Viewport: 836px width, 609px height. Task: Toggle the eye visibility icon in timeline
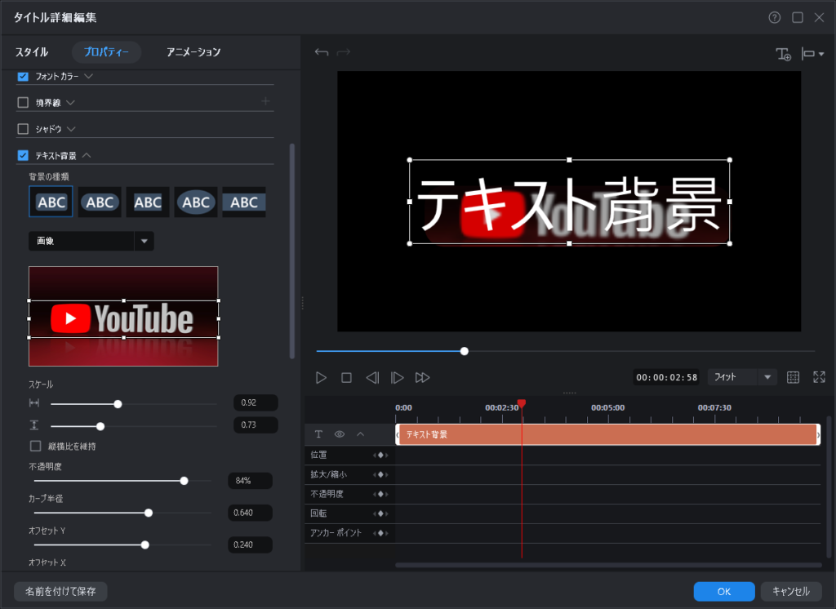339,434
